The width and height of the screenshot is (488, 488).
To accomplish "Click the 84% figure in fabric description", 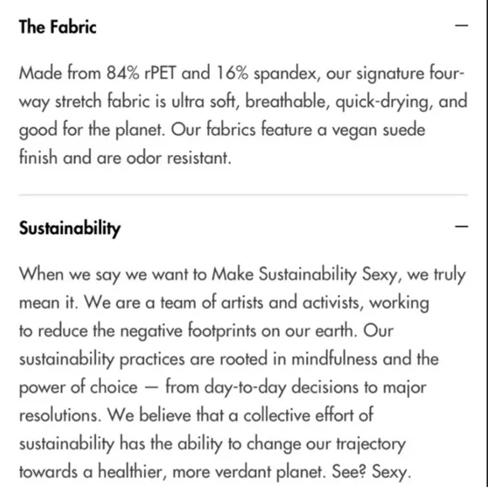I will click(123, 73).
